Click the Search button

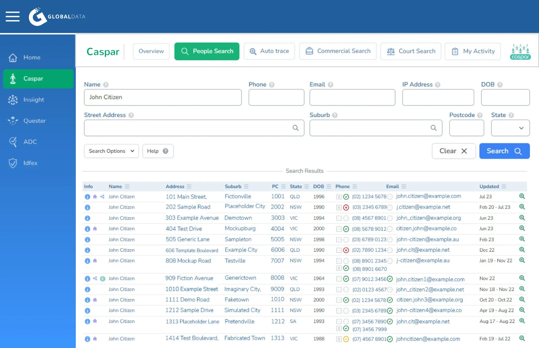(x=505, y=151)
